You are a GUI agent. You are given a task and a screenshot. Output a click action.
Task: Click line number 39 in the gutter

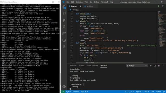[x=72, y=43]
